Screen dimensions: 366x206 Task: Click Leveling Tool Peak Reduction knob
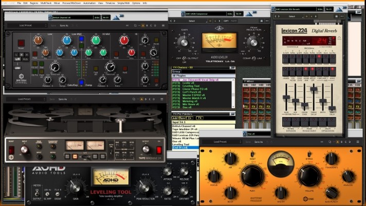[145, 188]
